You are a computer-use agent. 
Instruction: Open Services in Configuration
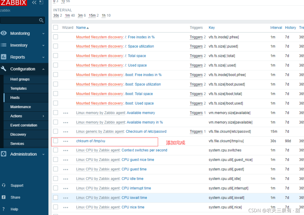tap(17, 143)
